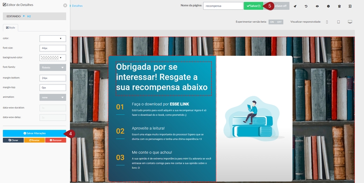
Task: Toggle beta version switch ON
Action: coord(272,22)
